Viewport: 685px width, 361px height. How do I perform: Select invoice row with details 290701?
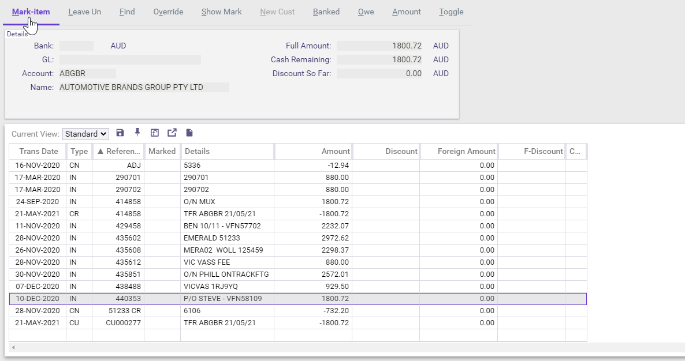[x=298, y=178]
